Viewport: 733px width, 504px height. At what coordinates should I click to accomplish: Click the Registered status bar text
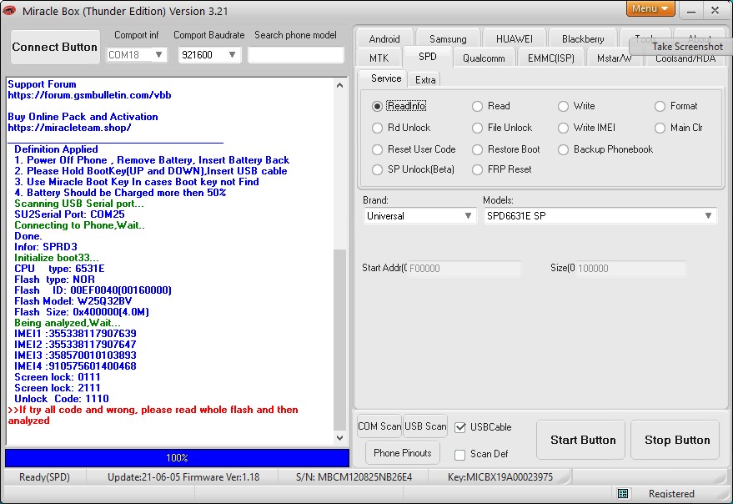click(x=671, y=494)
